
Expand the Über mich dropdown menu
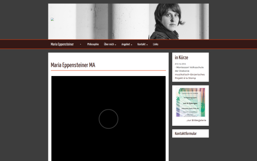(x=110, y=44)
